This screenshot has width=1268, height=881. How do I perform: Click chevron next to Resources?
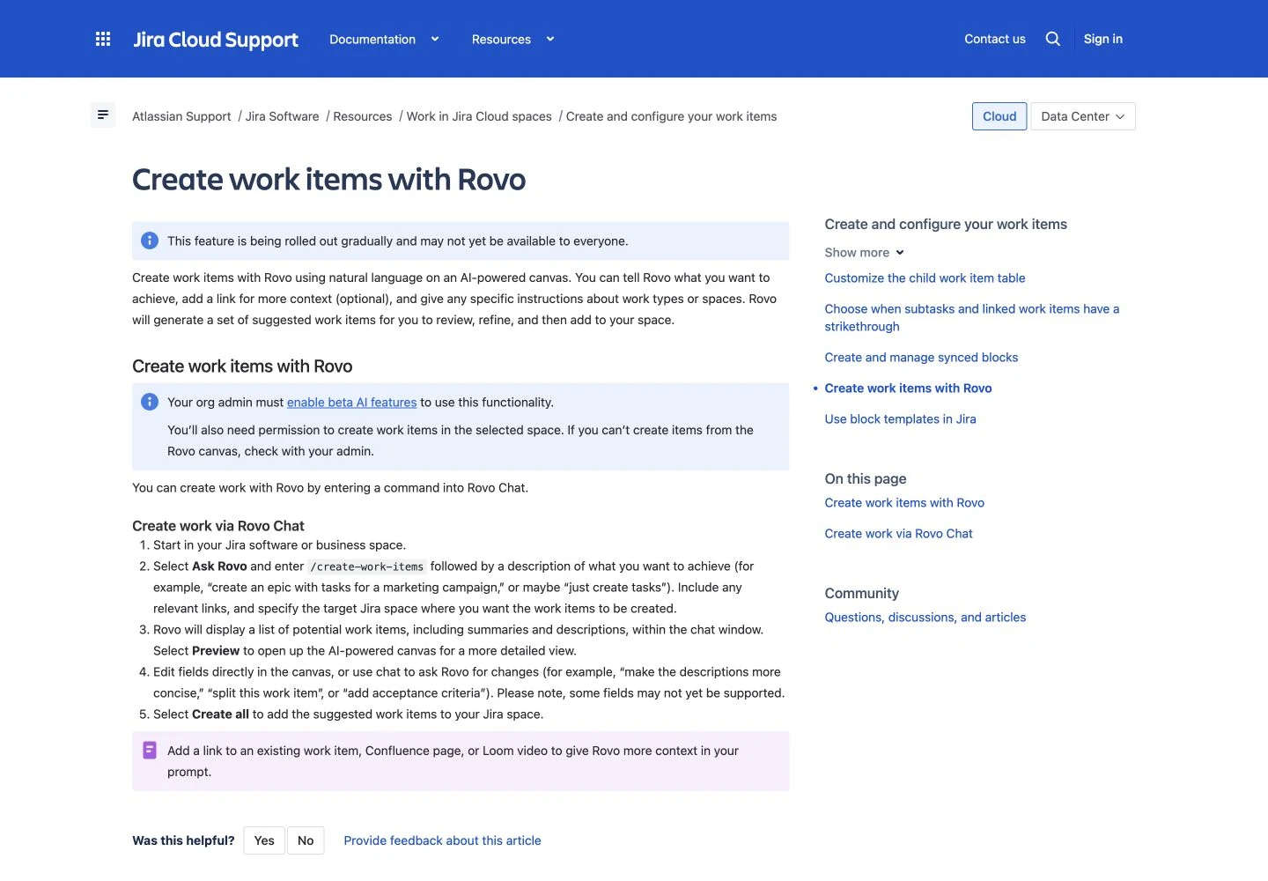[550, 39]
